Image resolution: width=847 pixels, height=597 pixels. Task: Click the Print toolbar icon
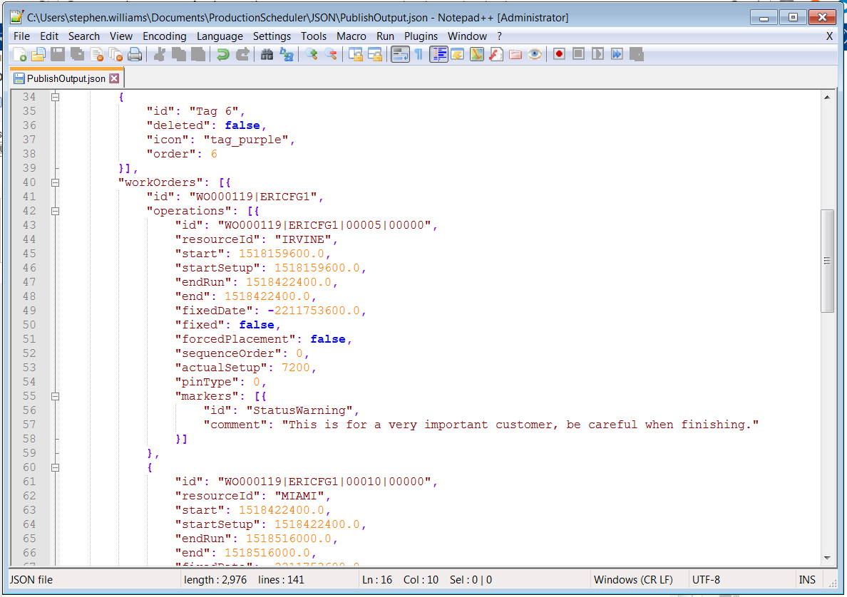coord(135,55)
